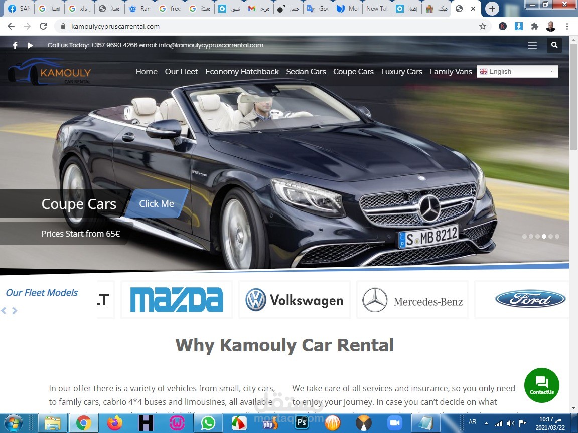Click the Mercedes-Benz brand logo
The width and height of the screenshot is (578, 433).
tap(412, 300)
